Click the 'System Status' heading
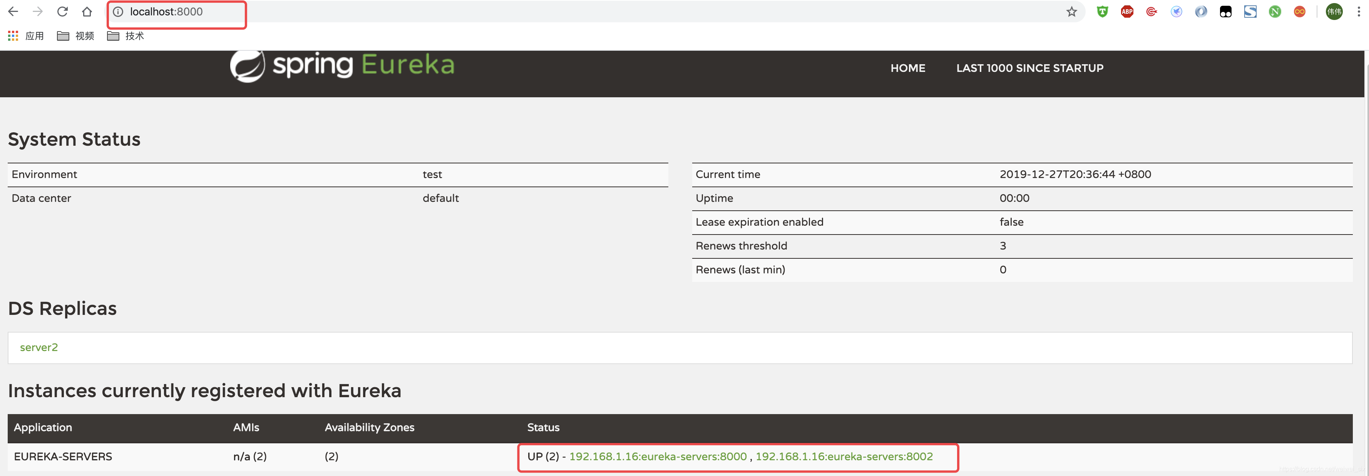This screenshot has height=476, width=1369. point(74,139)
